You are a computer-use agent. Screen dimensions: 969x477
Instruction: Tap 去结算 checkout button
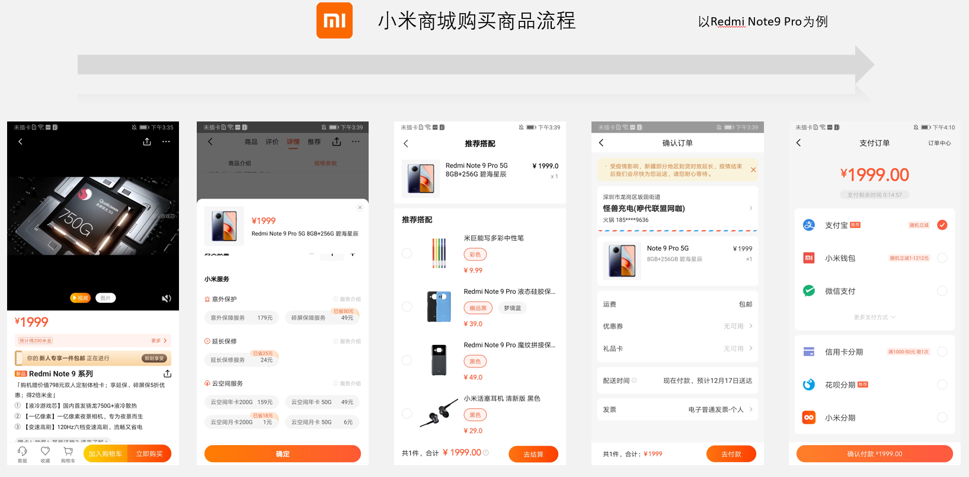(x=533, y=454)
